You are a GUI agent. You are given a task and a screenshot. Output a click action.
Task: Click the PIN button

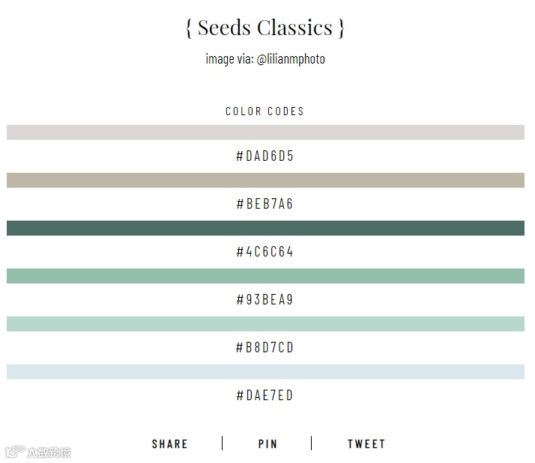click(267, 444)
